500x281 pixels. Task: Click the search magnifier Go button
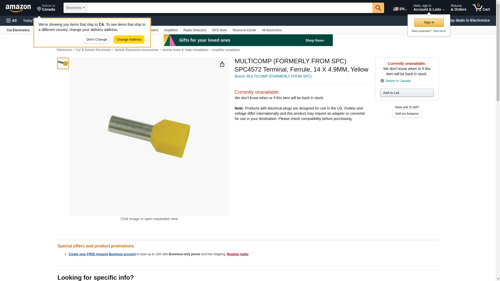(378, 8)
